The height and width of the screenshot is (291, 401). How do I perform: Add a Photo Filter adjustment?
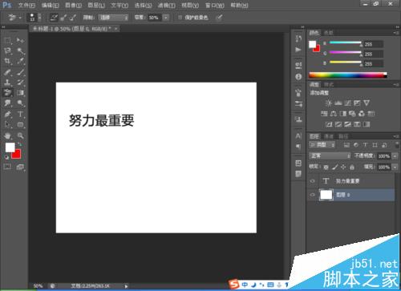pos(352,114)
